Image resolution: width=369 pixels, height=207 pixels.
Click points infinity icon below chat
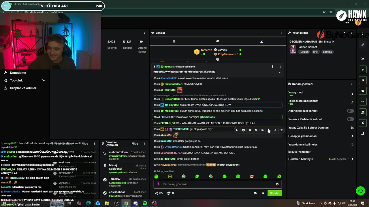tap(159, 193)
